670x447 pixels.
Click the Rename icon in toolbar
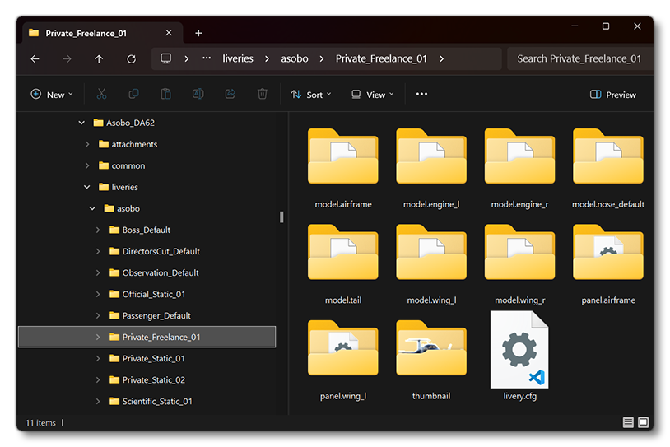point(198,94)
